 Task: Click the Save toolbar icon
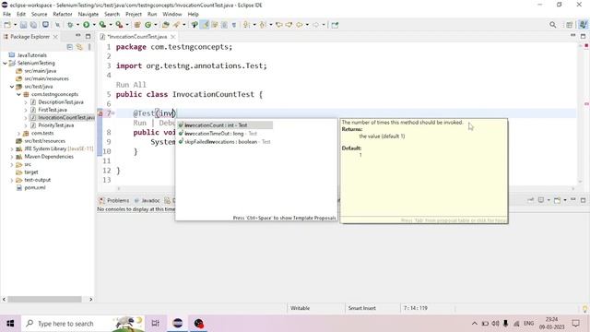[23, 25]
